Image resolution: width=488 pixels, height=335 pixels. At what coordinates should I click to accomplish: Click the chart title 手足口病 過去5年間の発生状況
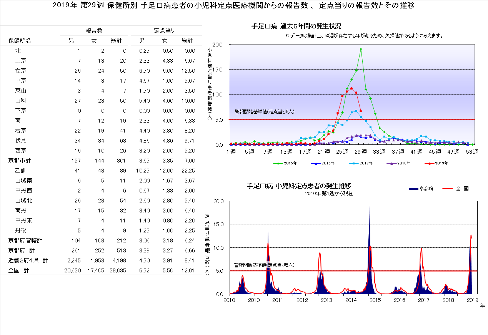click(296, 26)
